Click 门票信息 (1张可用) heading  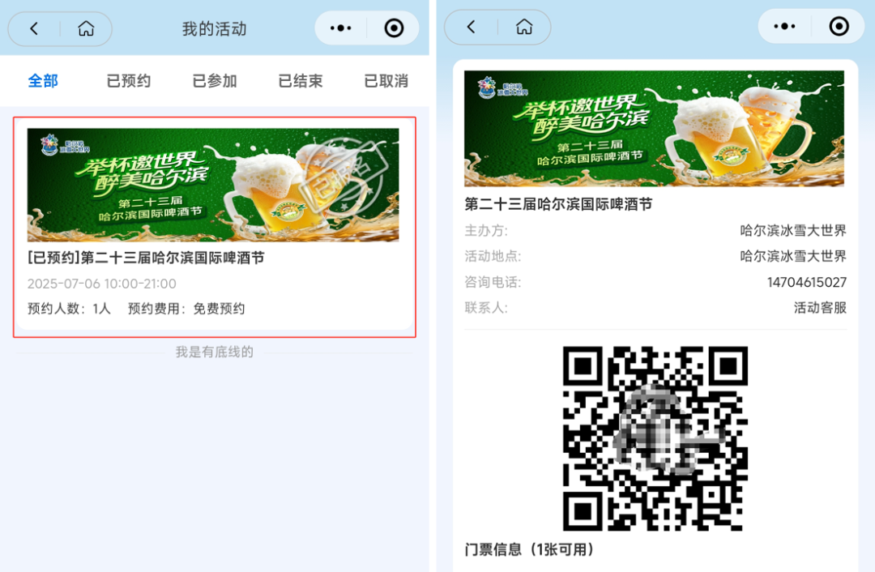coord(529,549)
